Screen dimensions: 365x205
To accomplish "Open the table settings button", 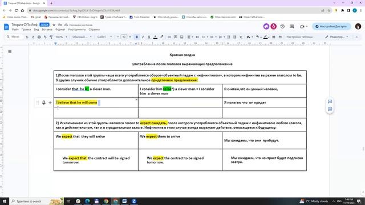I will pos(299,37).
